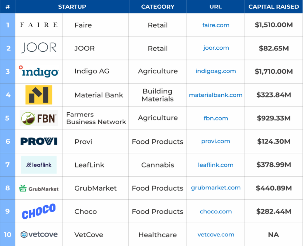Click the Vetcove logo

[39, 234]
